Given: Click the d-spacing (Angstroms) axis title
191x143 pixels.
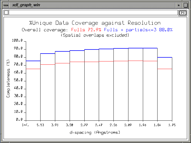Looking at the screenshot, I should pos(95,132).
